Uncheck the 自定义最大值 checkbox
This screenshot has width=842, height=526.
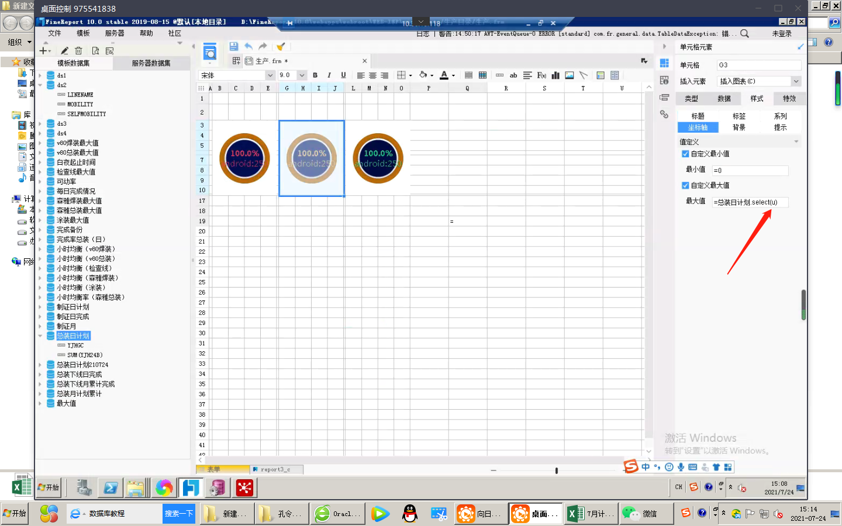tap(685, 185)
